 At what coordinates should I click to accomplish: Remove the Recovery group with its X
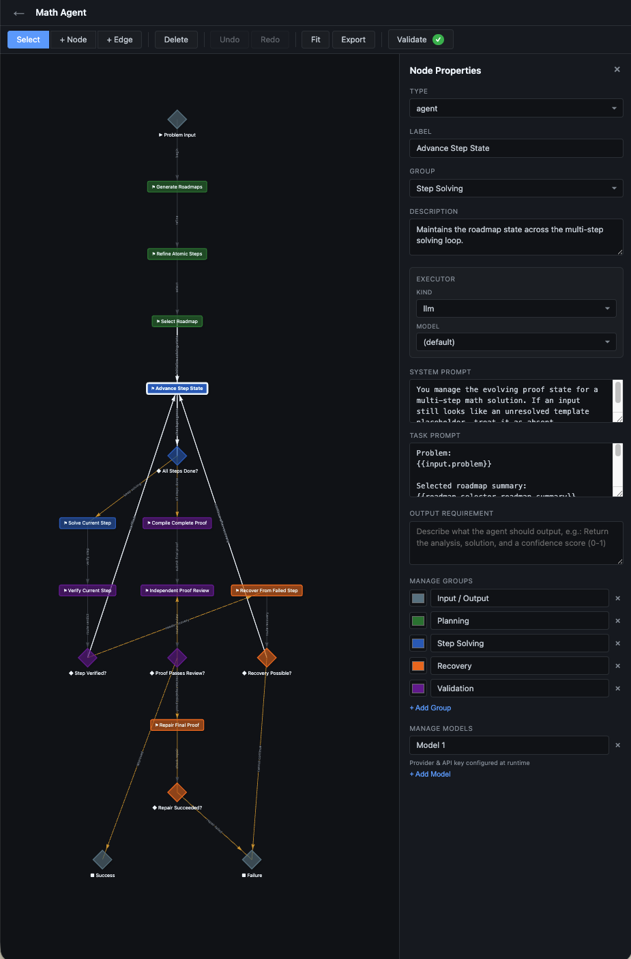617,666
